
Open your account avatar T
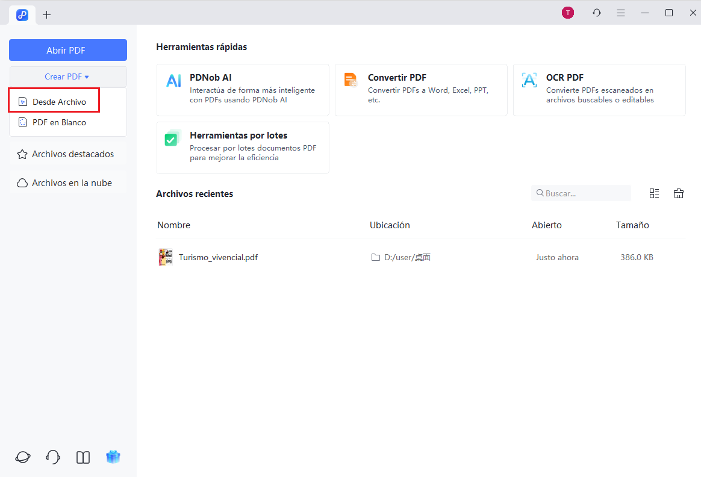click(x=567, y=12)
